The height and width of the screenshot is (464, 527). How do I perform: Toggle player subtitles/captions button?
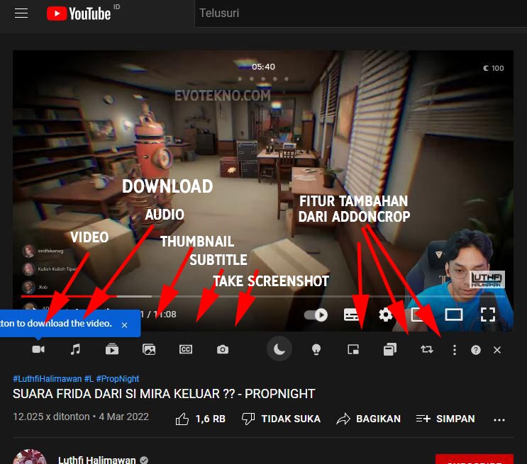tap(352, 315)
